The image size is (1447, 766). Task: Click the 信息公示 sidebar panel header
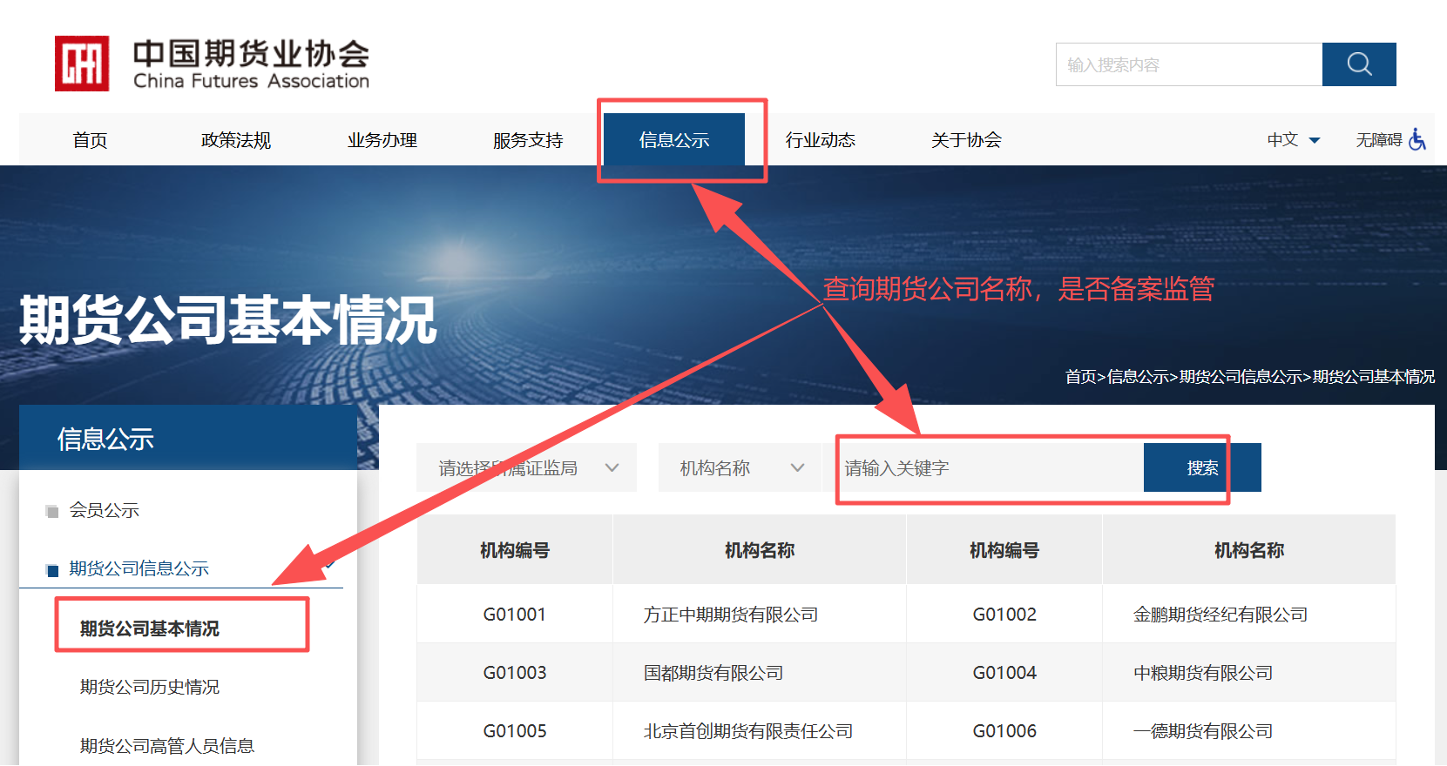point(188,438)
